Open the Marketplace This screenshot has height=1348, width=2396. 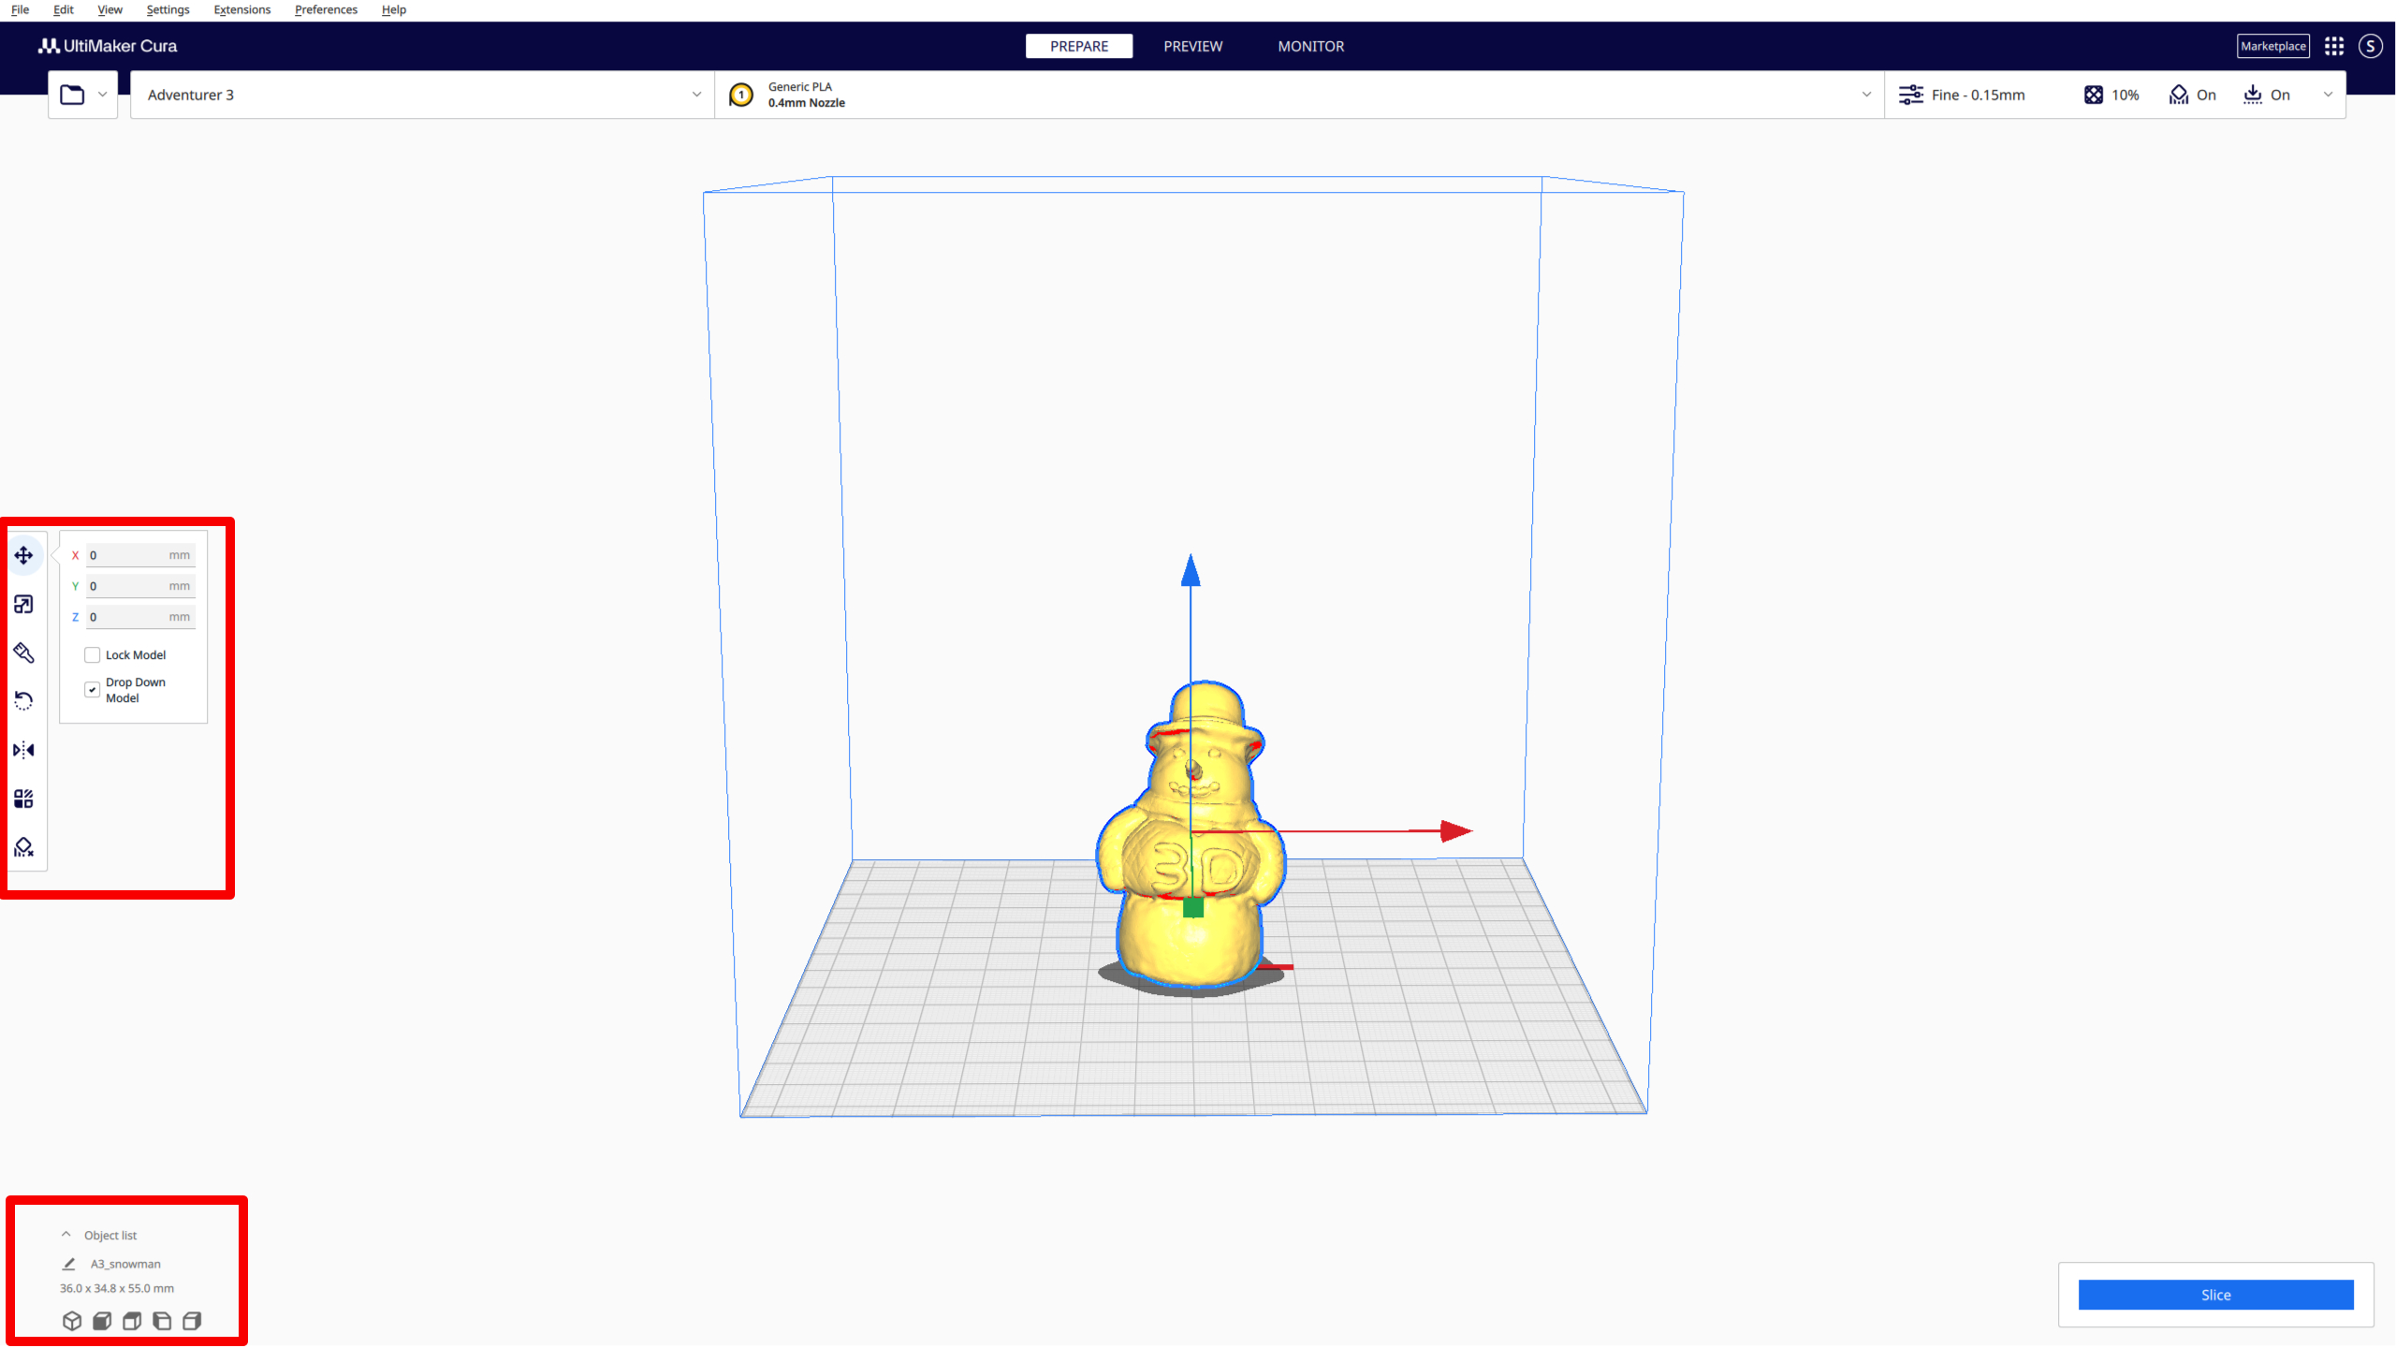(2273, 45)
